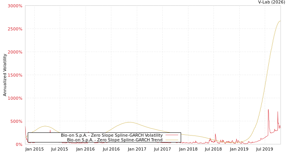289x154 pixels.
Task: Click the trend curve peak near 2700%
Action: coord(280,21)
